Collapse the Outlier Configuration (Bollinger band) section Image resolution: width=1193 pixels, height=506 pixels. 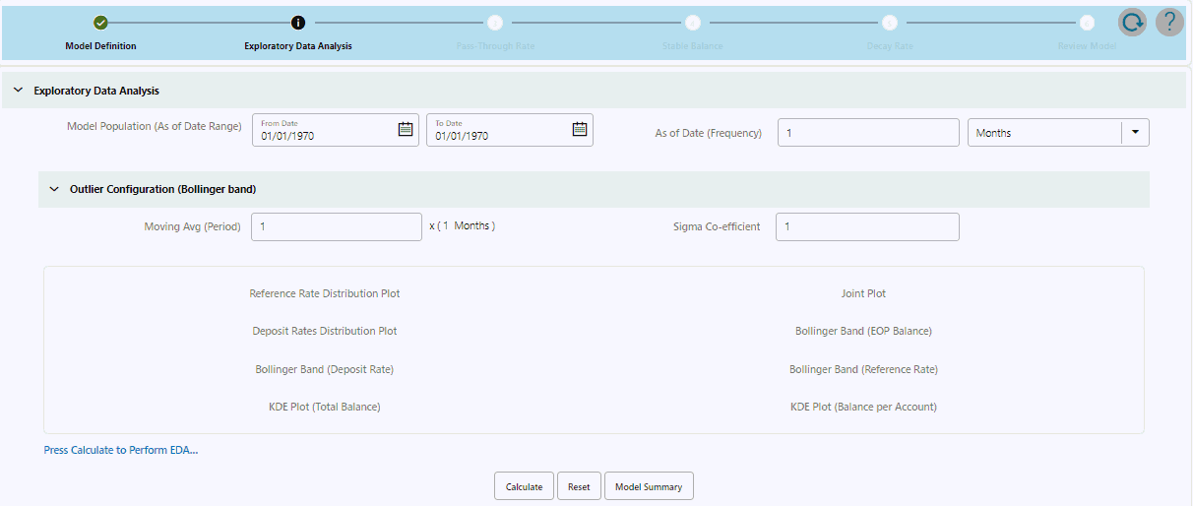tap(54, 189)
